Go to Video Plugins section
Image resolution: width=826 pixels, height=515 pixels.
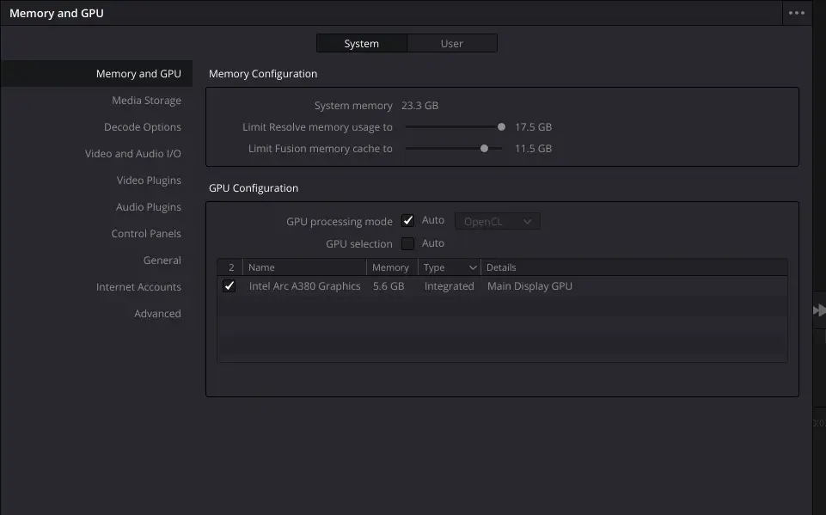click(149, 181)
